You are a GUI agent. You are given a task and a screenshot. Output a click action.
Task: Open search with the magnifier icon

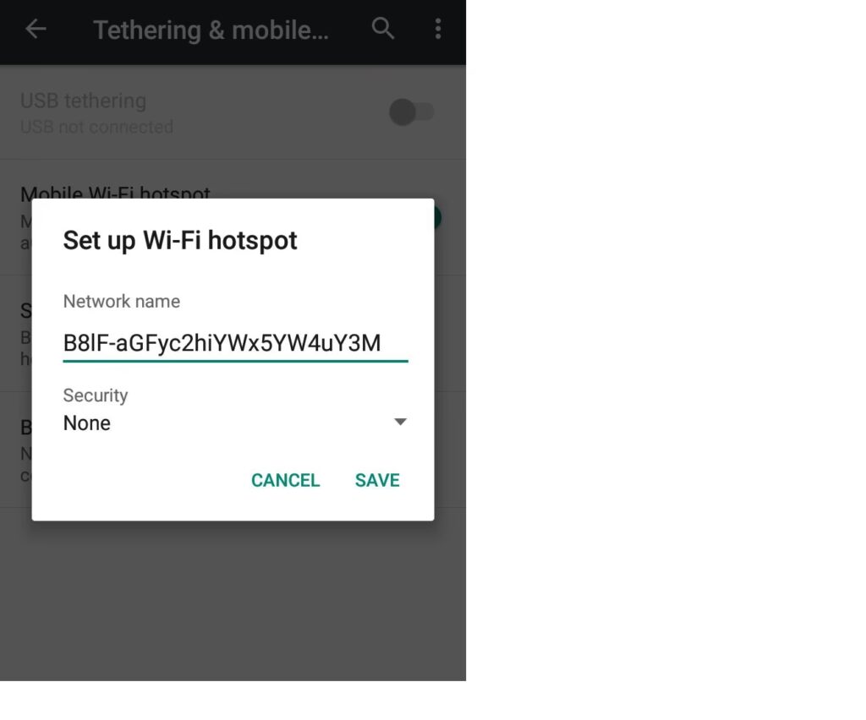(x=383, y=28)
